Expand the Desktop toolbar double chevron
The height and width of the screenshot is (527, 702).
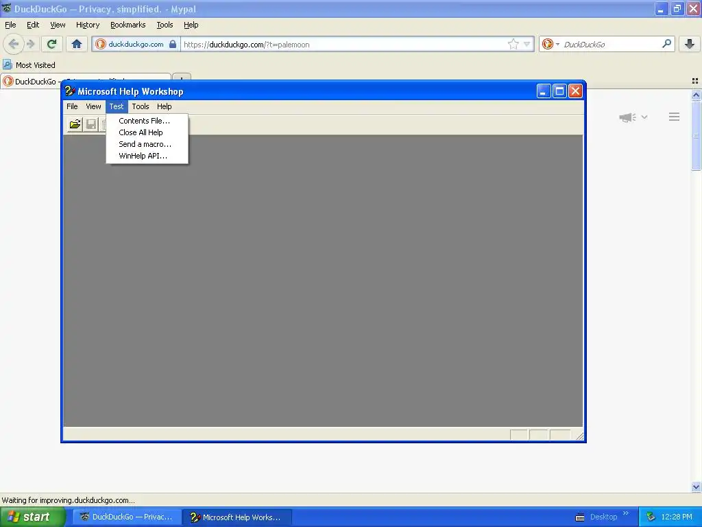click(626, 513)
